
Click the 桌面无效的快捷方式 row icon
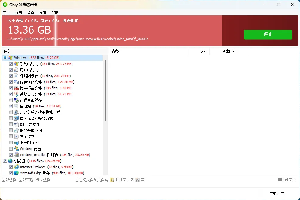pyautogui.click(x=16, y=118)
